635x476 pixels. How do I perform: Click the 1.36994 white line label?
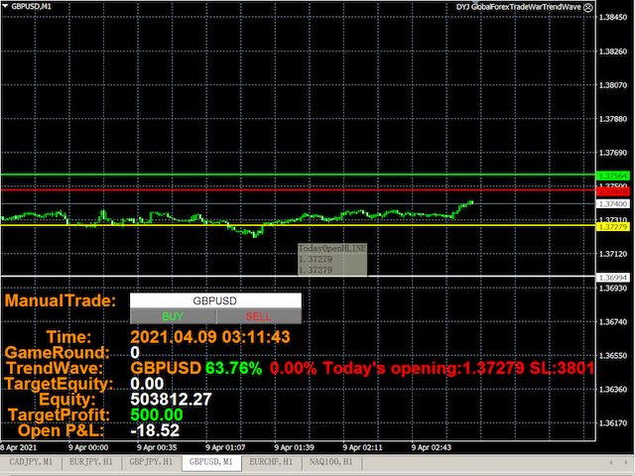point(613,278)
